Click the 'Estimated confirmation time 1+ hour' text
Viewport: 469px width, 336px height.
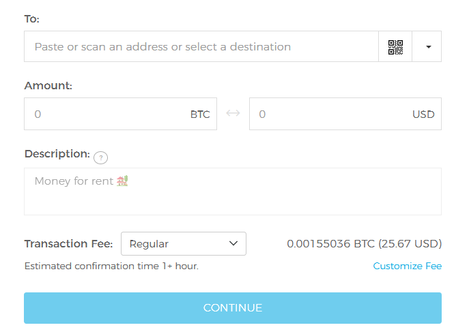(x=111, y=266)
